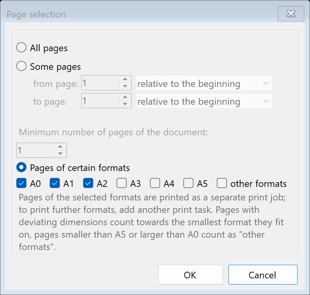Check the A4 format checkbox
The image size is (310, 295).
[155, 183]
